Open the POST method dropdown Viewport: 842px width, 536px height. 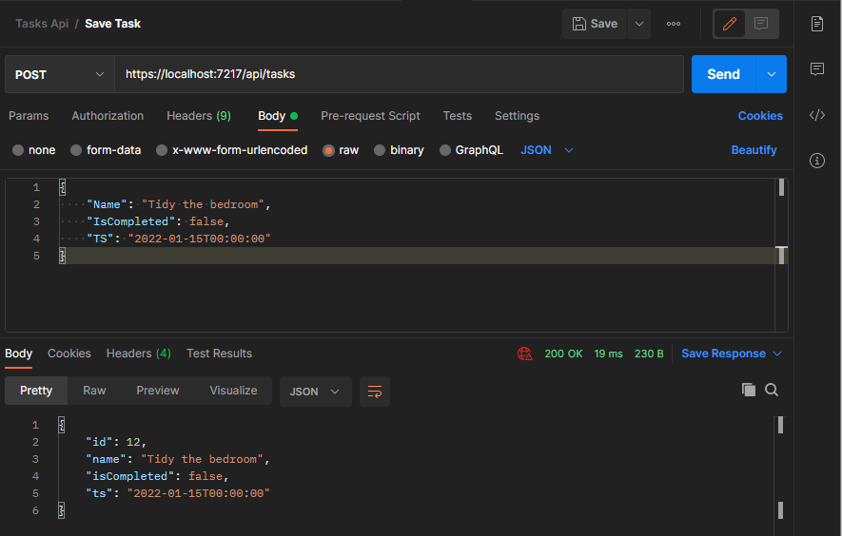pyautogui.click(x=60, y=74)
